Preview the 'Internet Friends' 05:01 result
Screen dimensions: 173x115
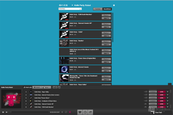[106, 68]
